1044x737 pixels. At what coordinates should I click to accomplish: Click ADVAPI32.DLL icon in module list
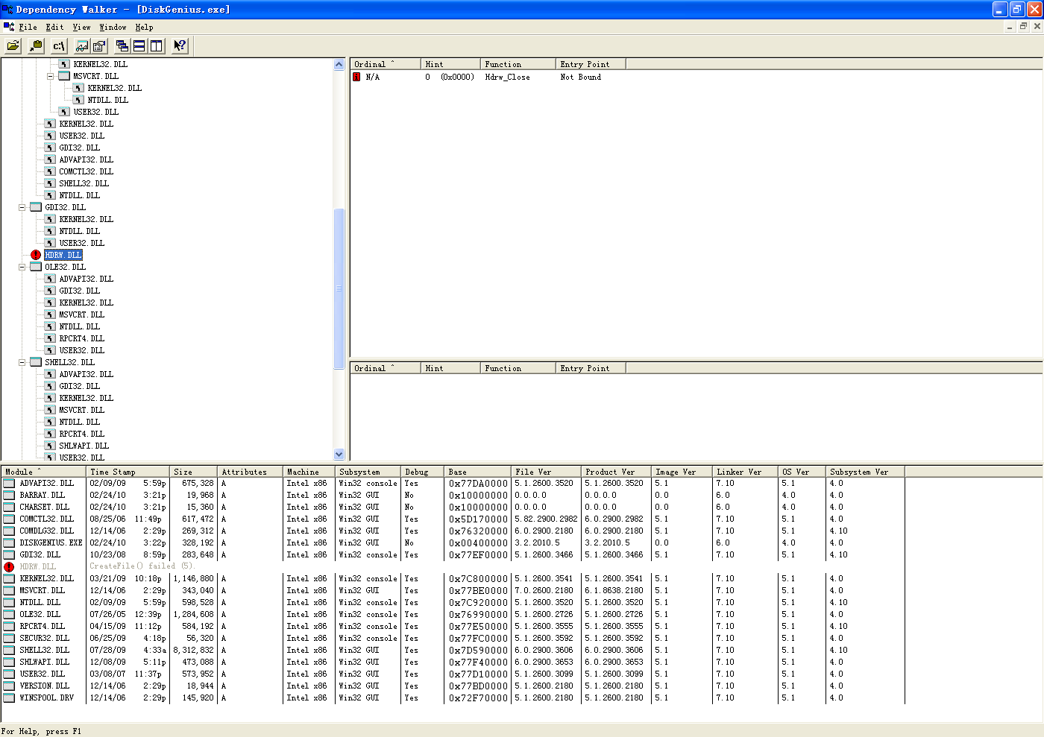[x=9, y=483]
